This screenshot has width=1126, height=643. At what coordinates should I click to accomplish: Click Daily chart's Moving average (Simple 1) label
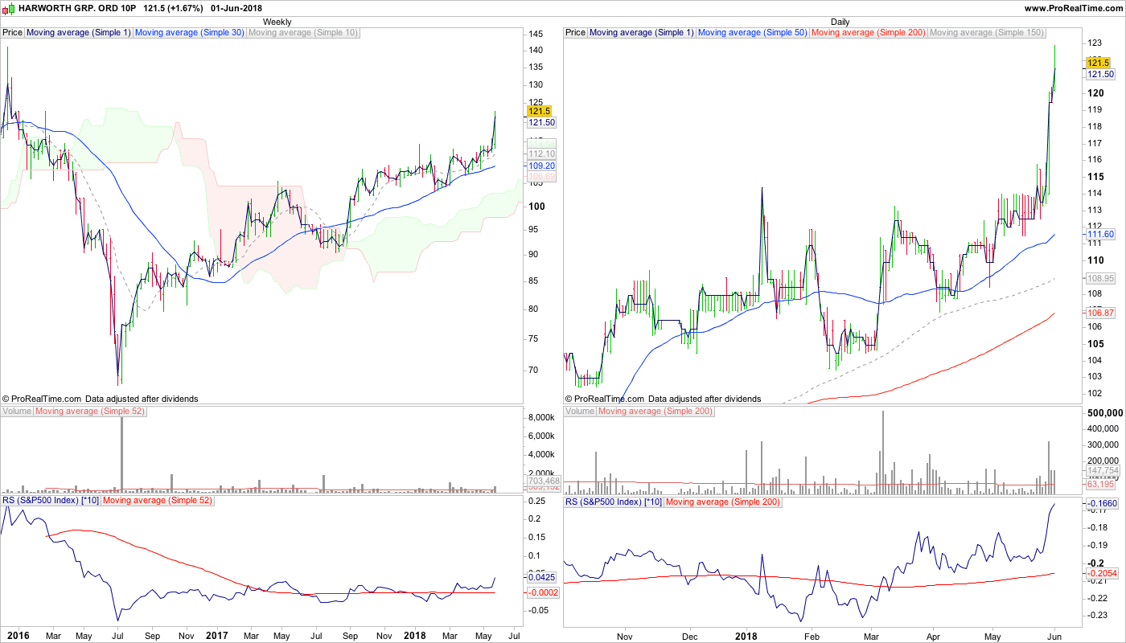tap(641, 33)
